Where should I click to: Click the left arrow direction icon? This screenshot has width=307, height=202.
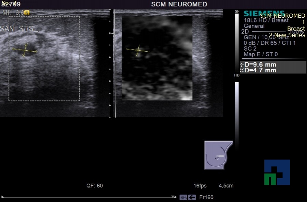coord(192,197)
